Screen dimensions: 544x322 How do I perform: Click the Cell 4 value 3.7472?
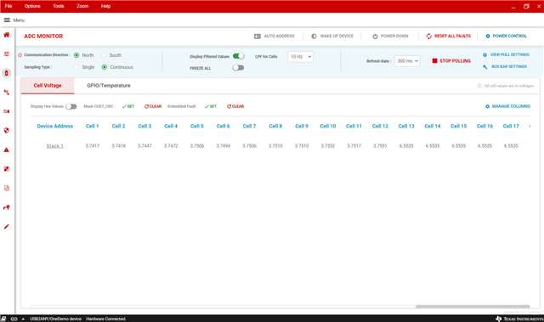tap(171, 146)
